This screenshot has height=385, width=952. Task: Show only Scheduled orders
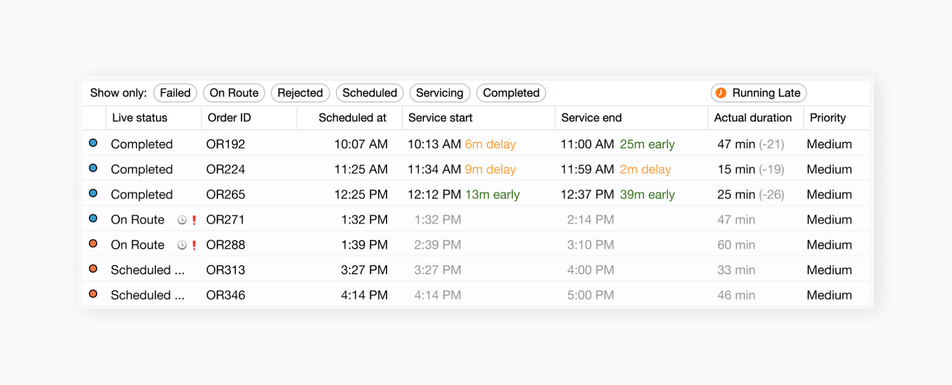(x=370, y=93)
